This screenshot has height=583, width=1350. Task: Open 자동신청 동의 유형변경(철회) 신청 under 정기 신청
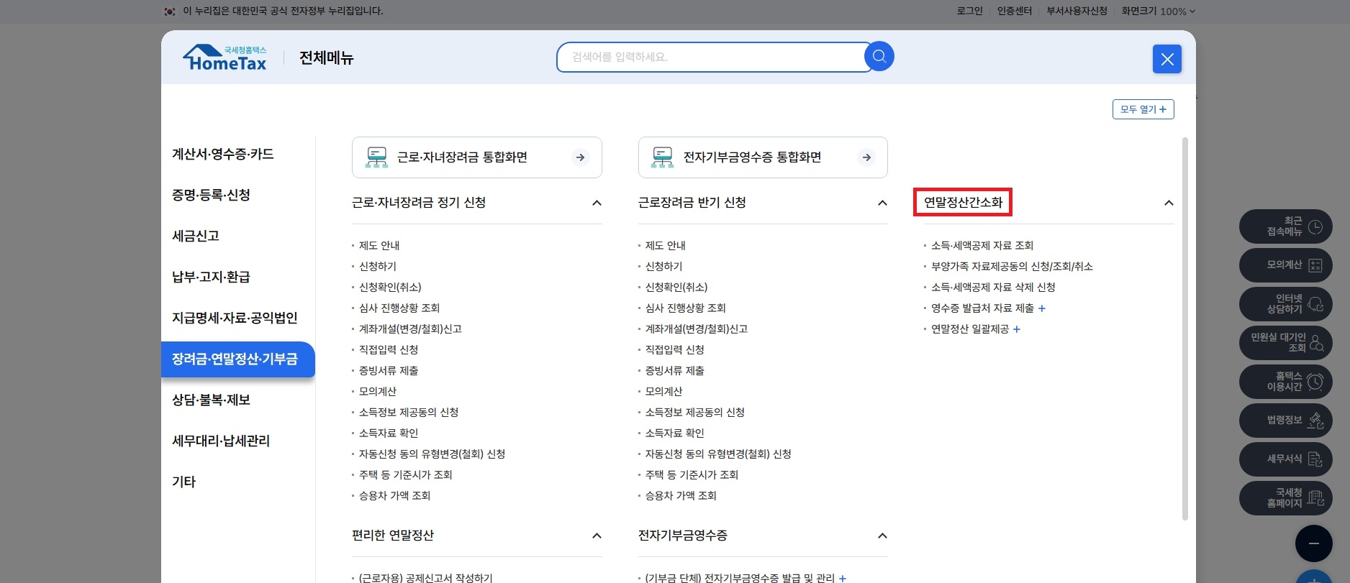(432, 454)
